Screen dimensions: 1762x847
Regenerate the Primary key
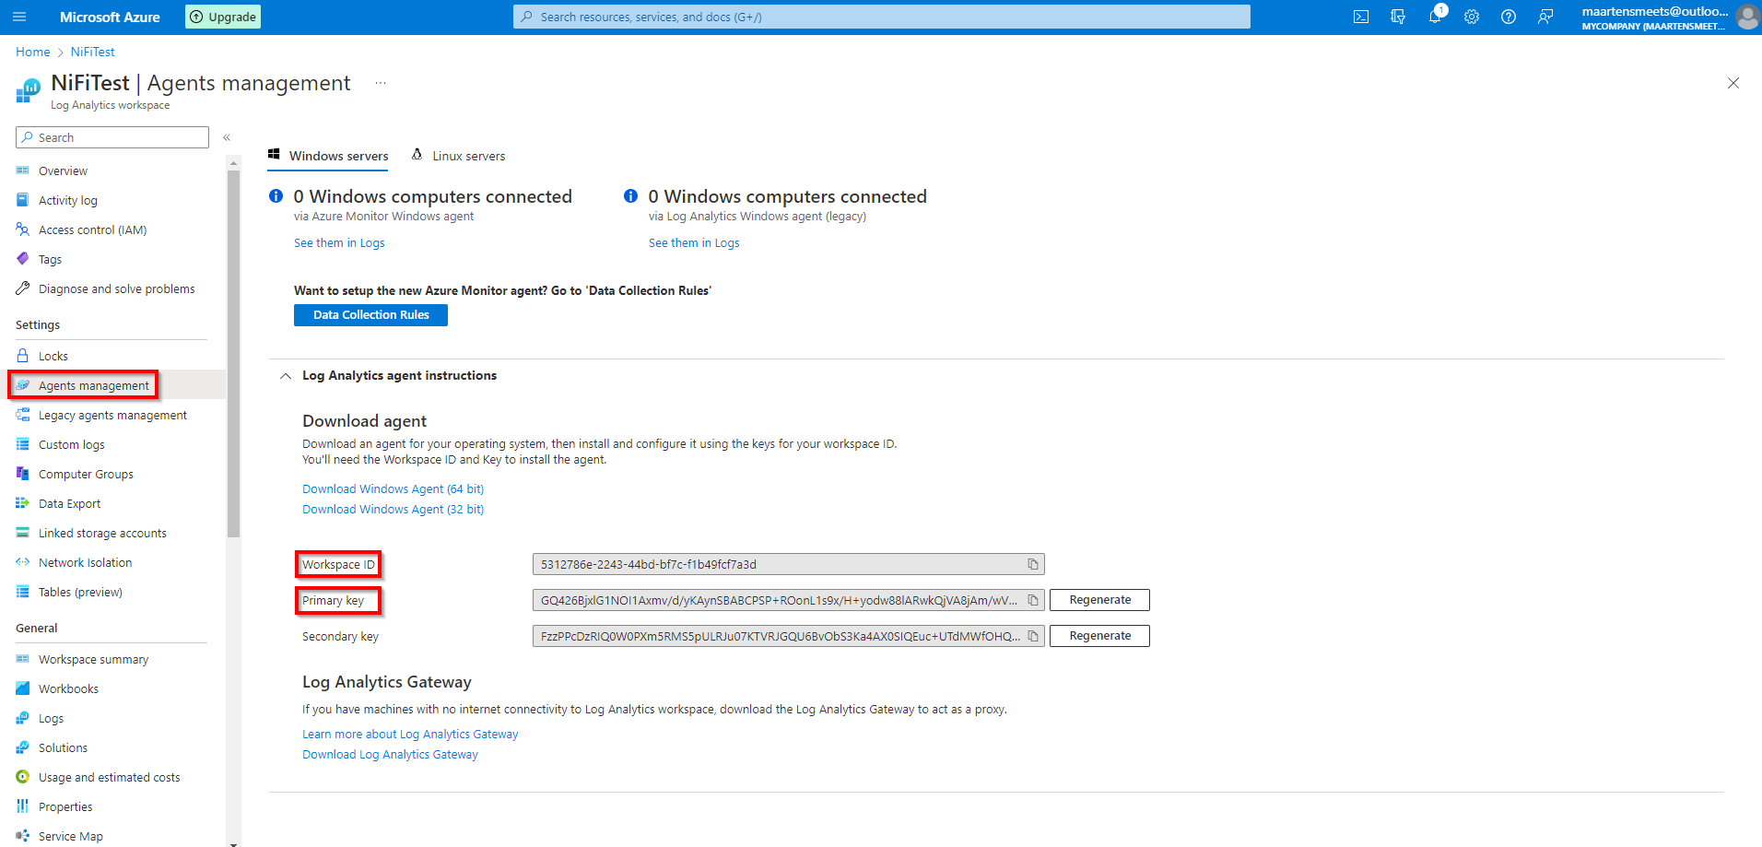1099,600
